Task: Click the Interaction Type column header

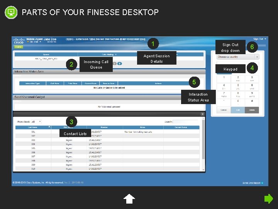Action: (32, 83)
